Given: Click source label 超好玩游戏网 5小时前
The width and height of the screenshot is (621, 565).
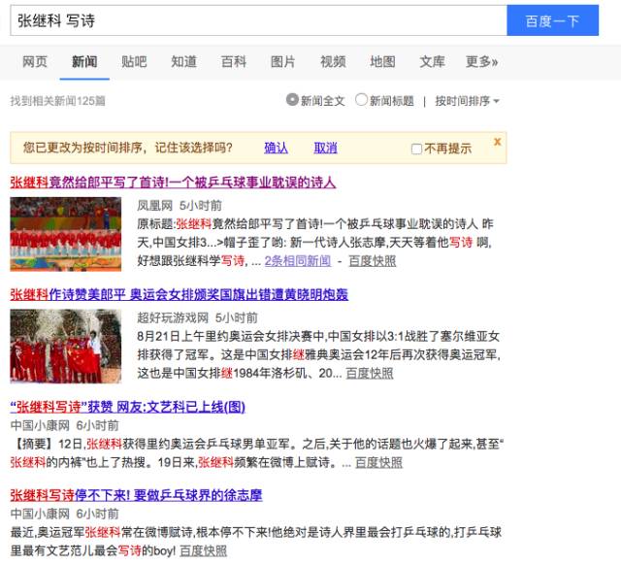Looking at the screenshot, I should click(197, 317).
